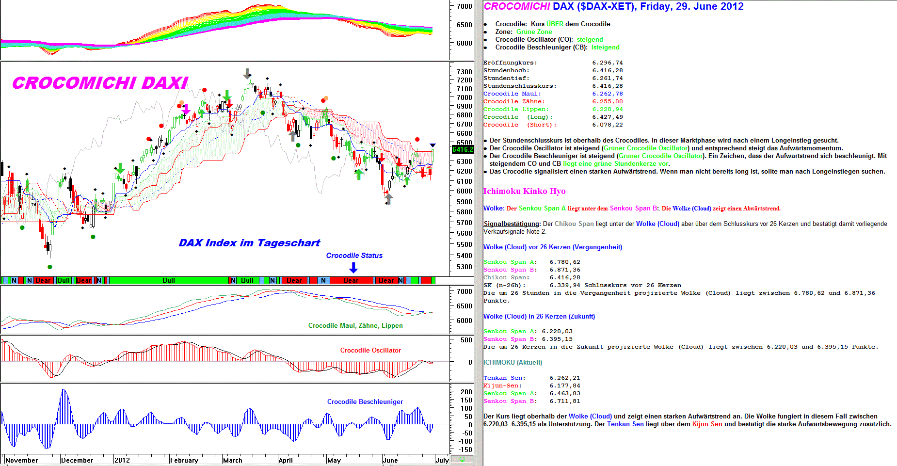Click the Crocodile Beschleuniger panel label
This screenshot has height=466, width=897.
tap(365, 402)
